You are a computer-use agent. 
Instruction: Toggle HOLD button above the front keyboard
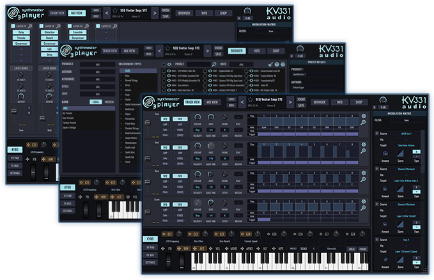pyautogui.click(x=351, y=249)
